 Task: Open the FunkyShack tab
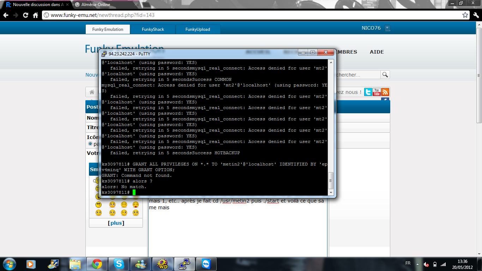(153, 29)
